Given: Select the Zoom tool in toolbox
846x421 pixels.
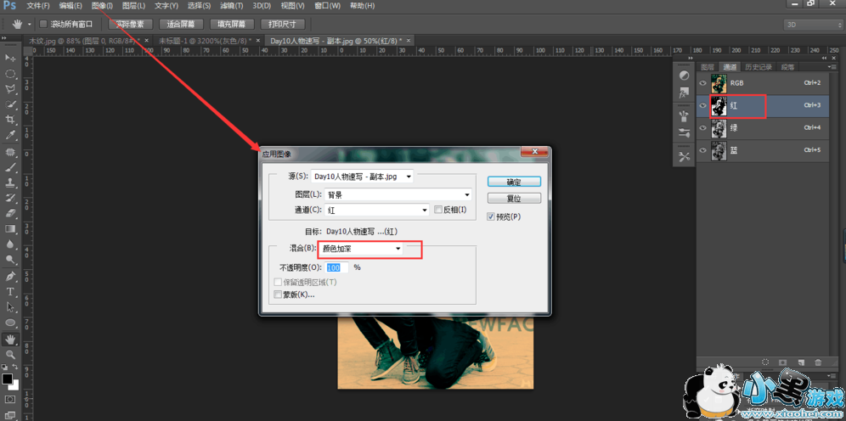Looking at the screenshot, I should pos(10,355).
